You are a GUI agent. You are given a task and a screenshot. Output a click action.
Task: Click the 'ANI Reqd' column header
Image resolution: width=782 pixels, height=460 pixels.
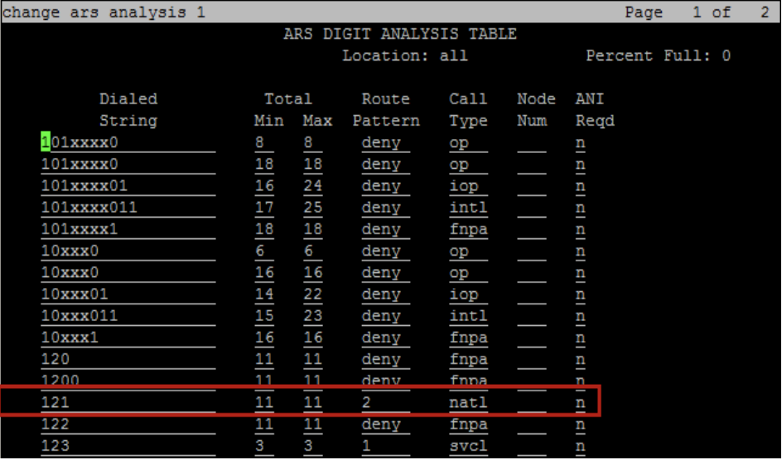(595, 110)
